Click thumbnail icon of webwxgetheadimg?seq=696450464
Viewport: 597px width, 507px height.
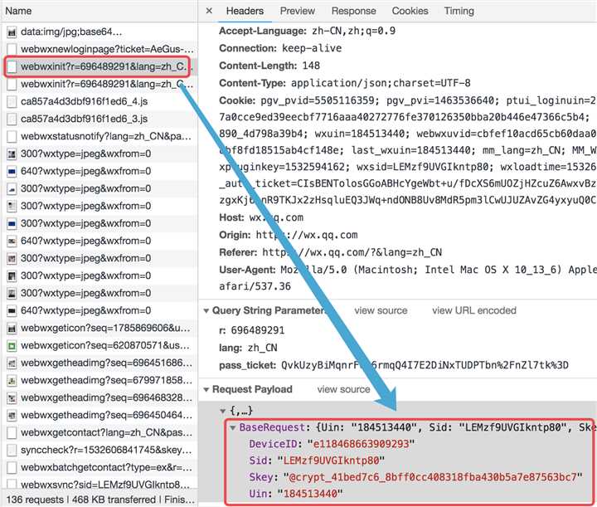pos(12,416)
